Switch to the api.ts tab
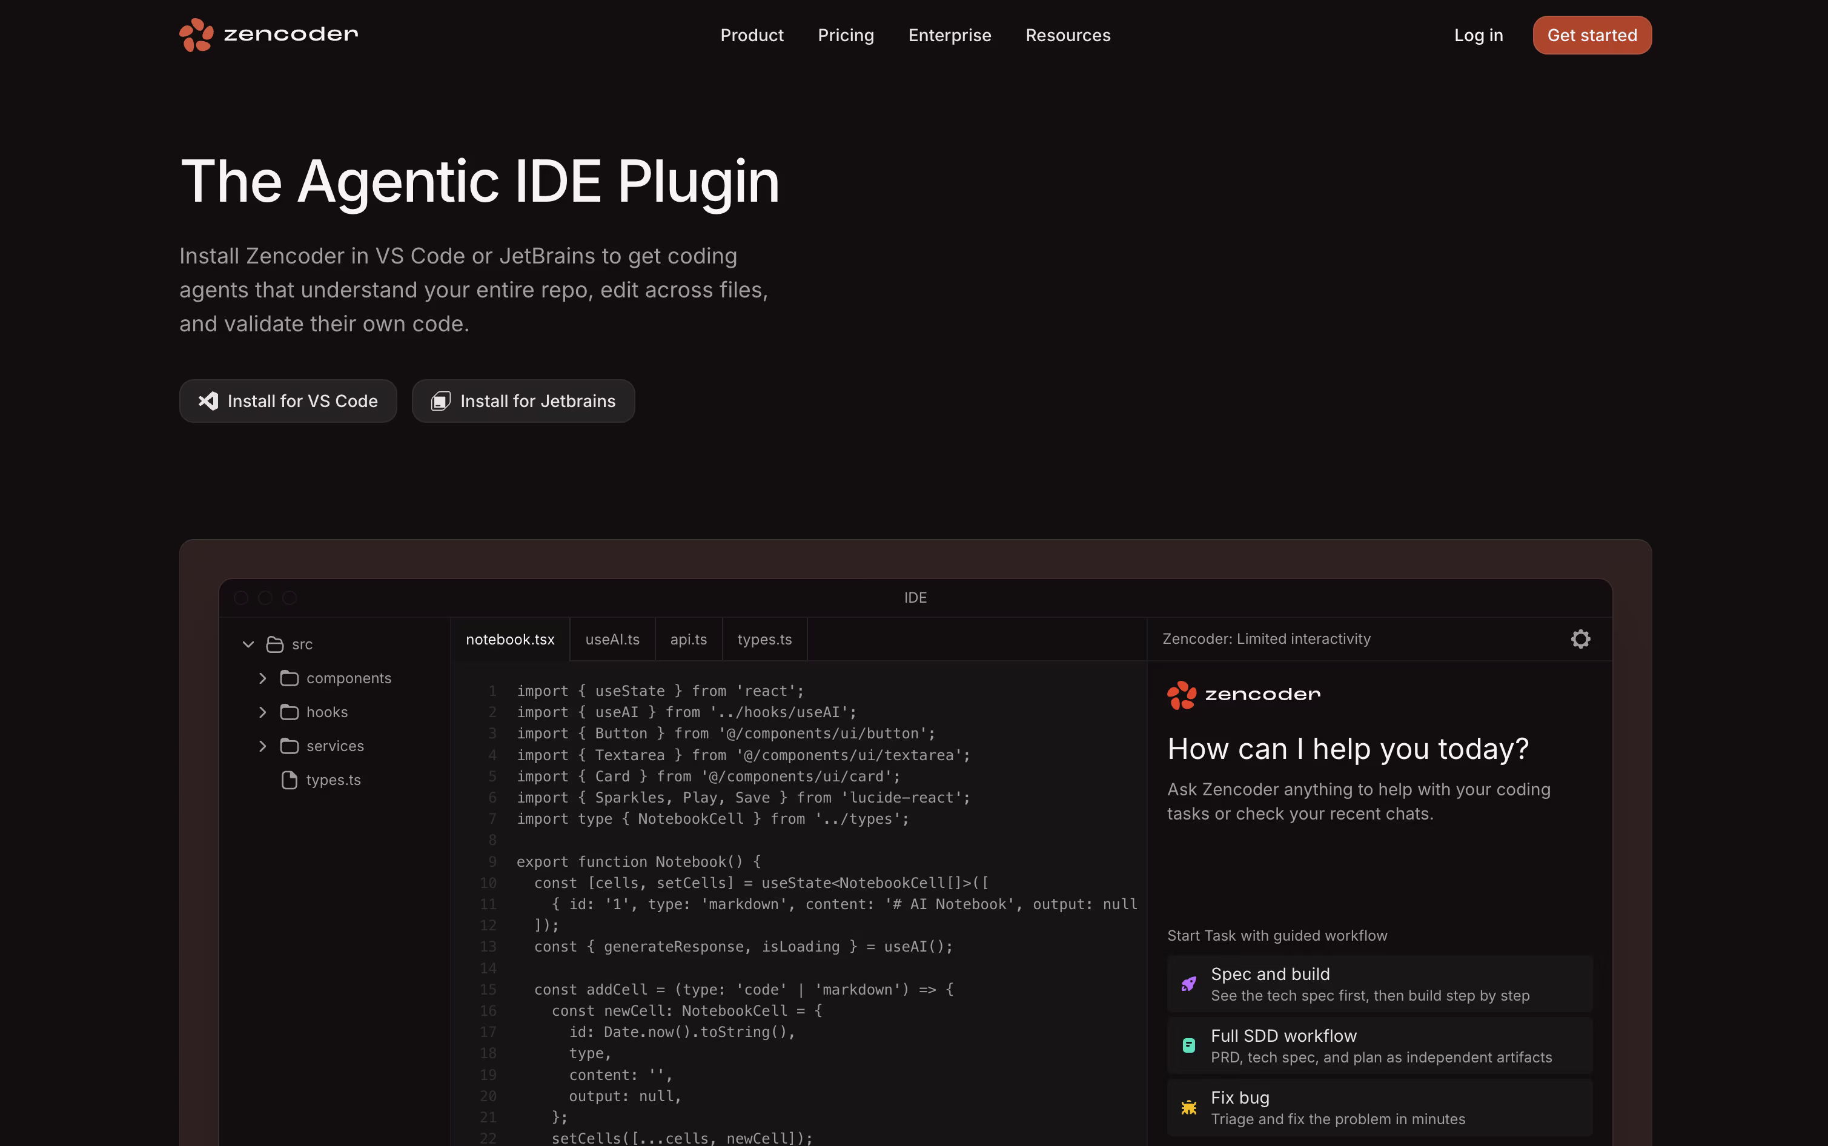This screenshot has height=1146, width=1828. click(x=688, y=639)
